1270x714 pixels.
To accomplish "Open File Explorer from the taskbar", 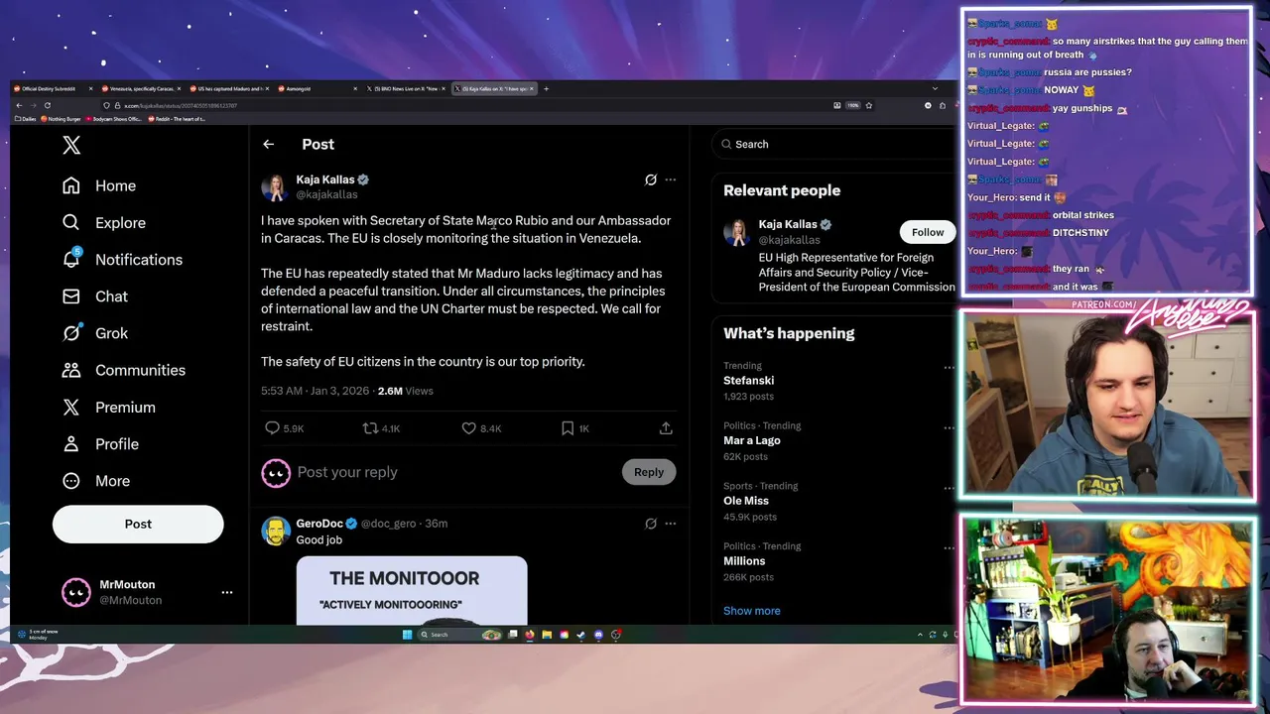I will point(547,635).
